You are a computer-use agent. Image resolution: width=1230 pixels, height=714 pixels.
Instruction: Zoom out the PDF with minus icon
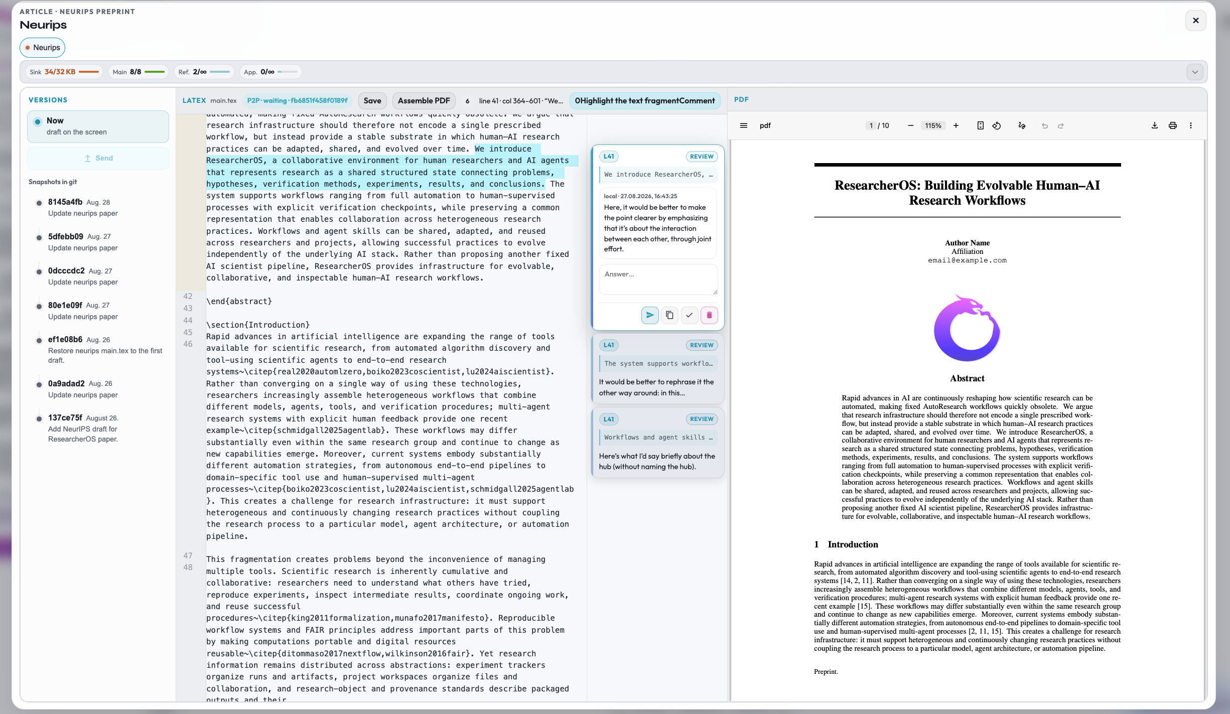click(910, 125)
